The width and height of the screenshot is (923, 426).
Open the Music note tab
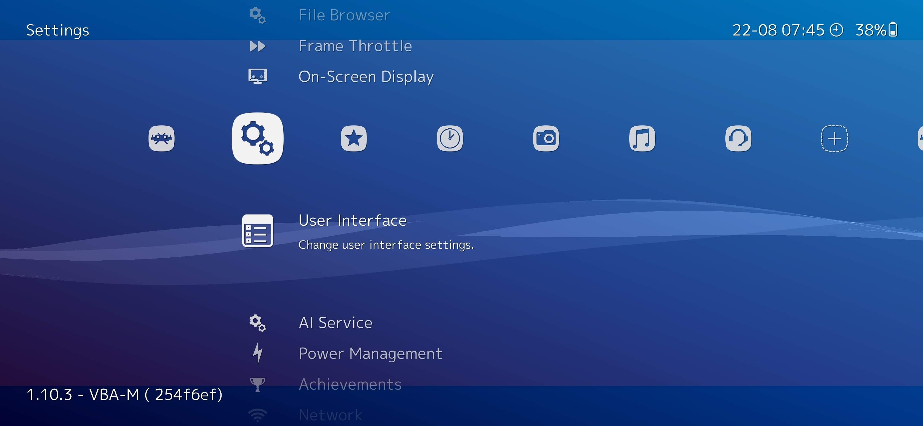tap(642, 138)
